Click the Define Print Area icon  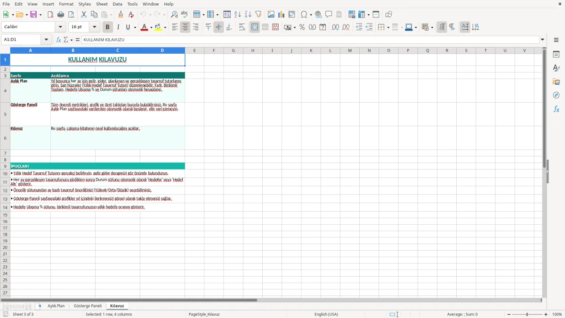click(x=352, y=15)
